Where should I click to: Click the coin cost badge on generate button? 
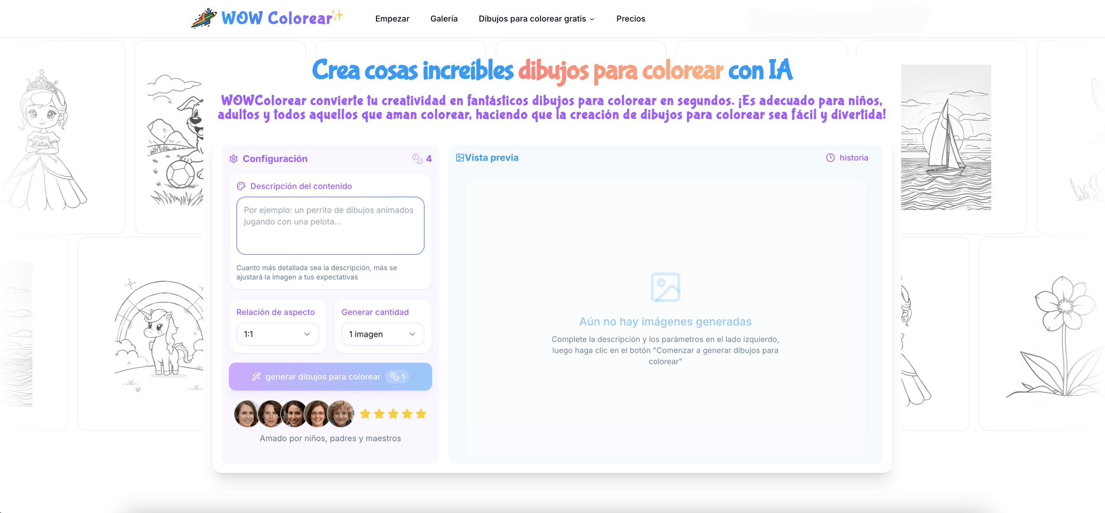click(x=397, y=377)
